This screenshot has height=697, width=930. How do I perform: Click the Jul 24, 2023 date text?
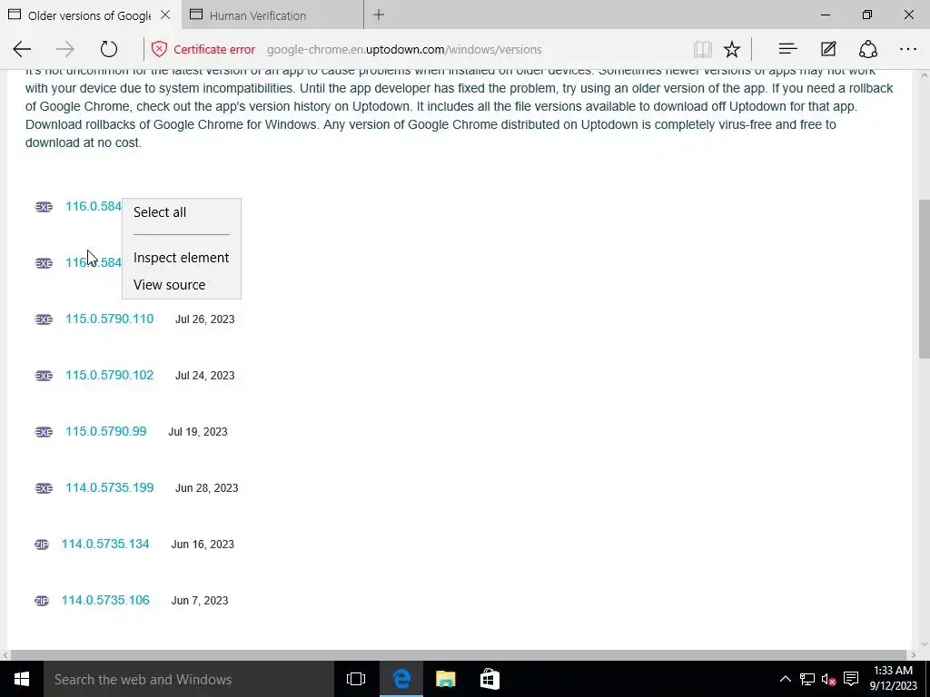tap(204, 376)
